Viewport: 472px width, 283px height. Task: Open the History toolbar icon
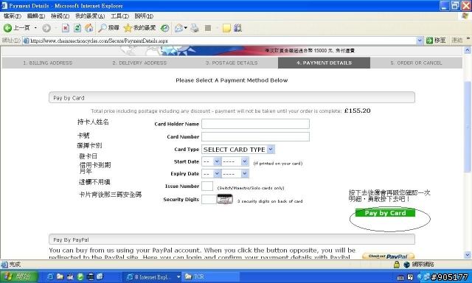tap(164, 28)
